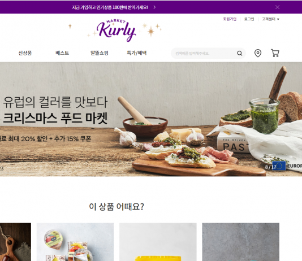Open the delivery location pin icon
The height and width of the screenshot is (261, 302).
[x=258, y=53]
